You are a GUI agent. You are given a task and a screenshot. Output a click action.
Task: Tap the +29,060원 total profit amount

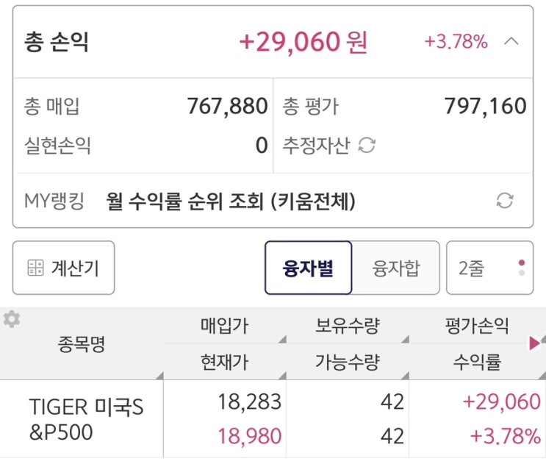[x=303, y=42]
